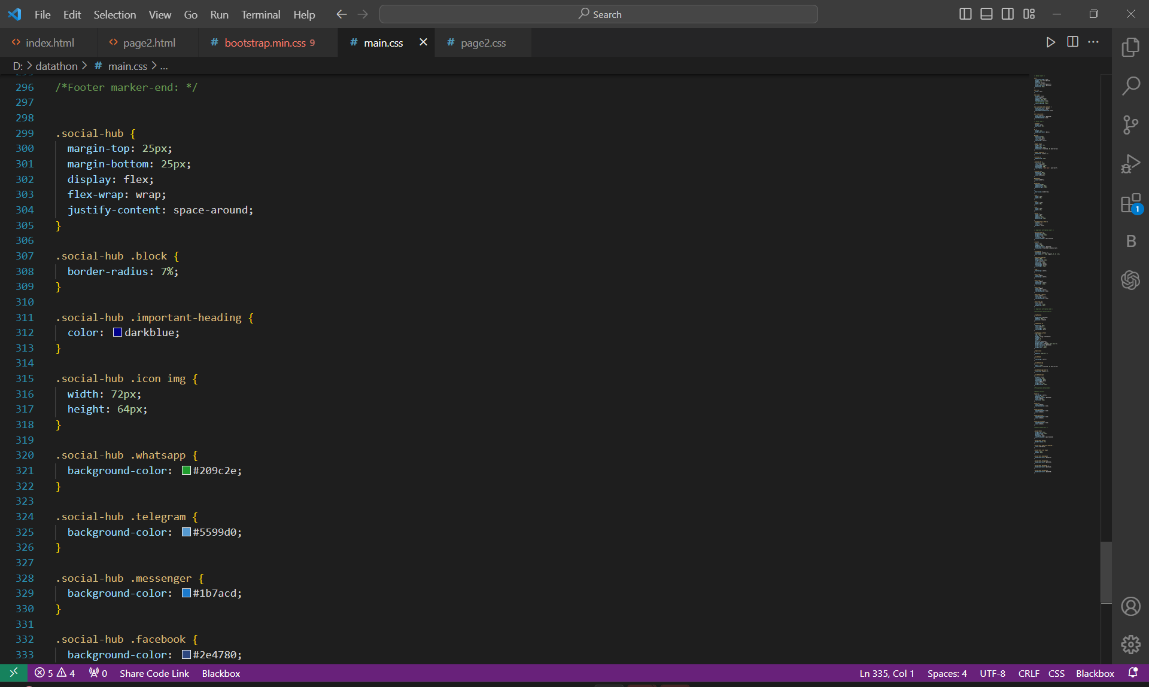Open Source Control view
This screenshot has height=687, width=1149.
coord(1130,125)
